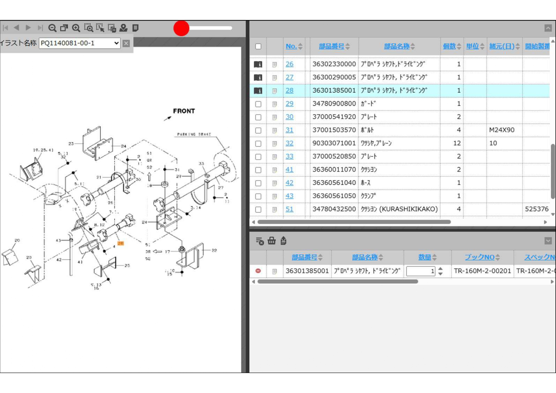Expand the cart panel using its chevron button
Viewport: 556px width, 393px height.
(548, 241)
